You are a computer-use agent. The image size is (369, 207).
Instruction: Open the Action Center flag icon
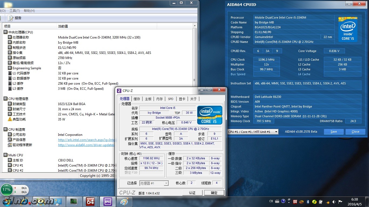[340, 202]
